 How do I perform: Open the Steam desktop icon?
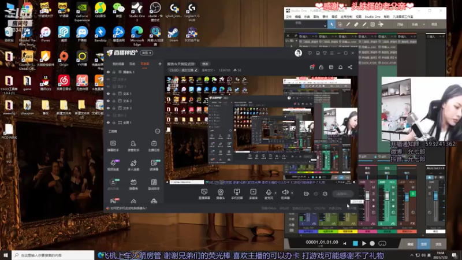pyautogui.click(x=173, y=34)
